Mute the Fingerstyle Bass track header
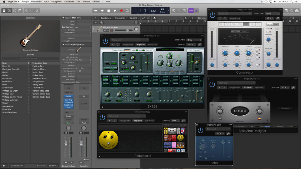This screenshot has height=169, width=301. tap(105, 31)
